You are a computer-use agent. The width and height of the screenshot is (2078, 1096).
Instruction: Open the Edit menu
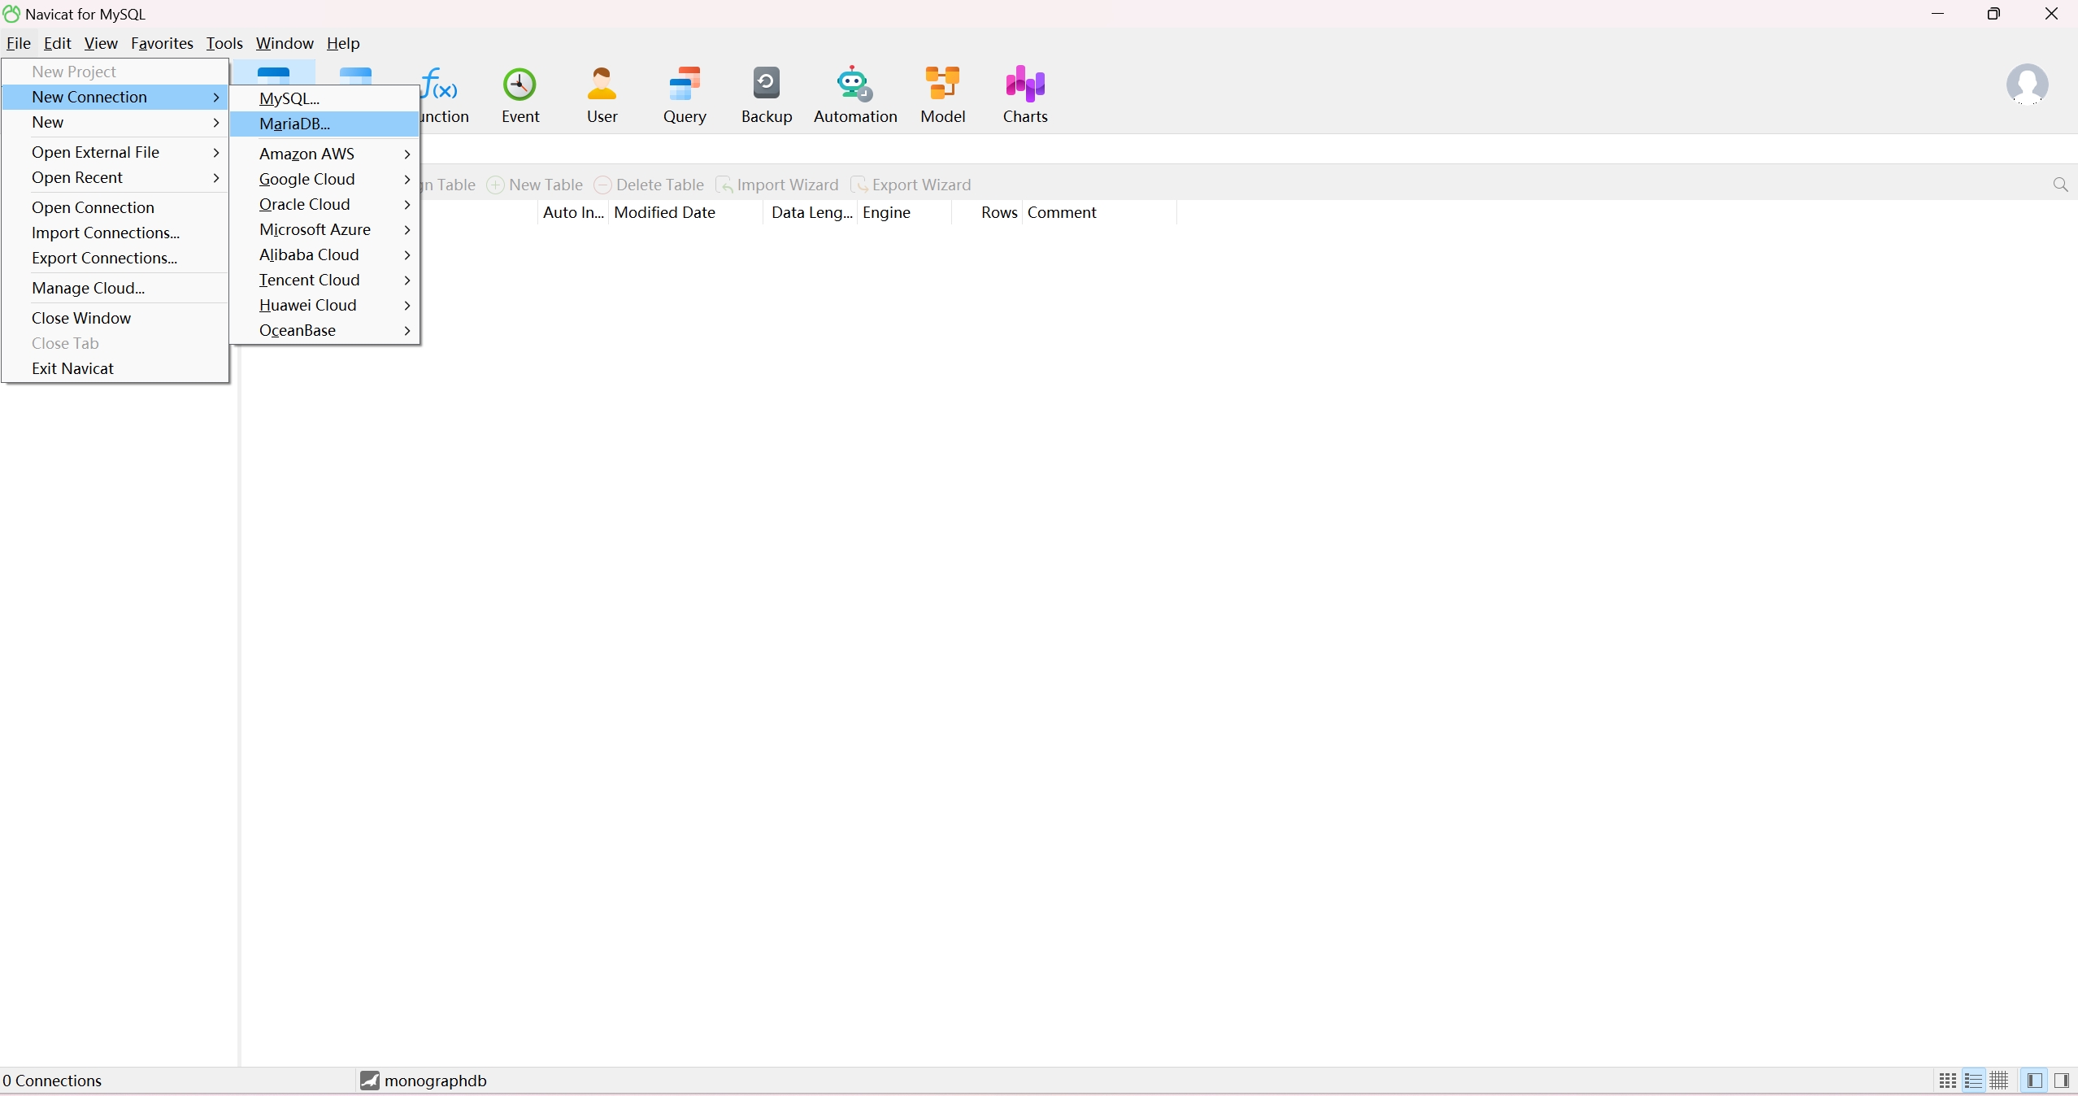click(x=57, y=43)
